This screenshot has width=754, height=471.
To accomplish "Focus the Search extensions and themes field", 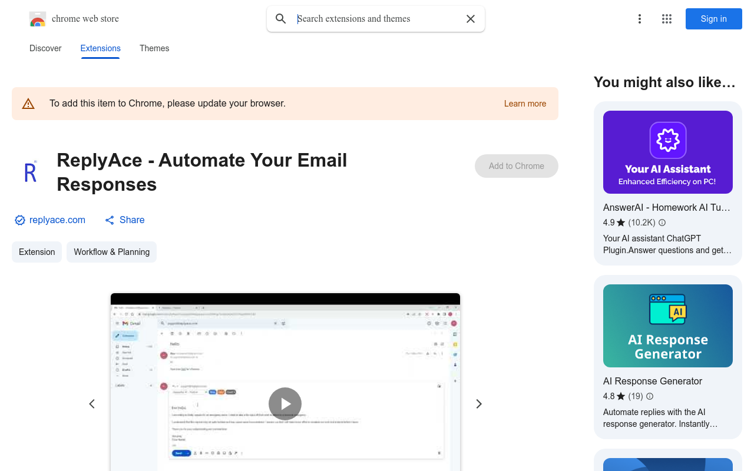I will 377,19.
